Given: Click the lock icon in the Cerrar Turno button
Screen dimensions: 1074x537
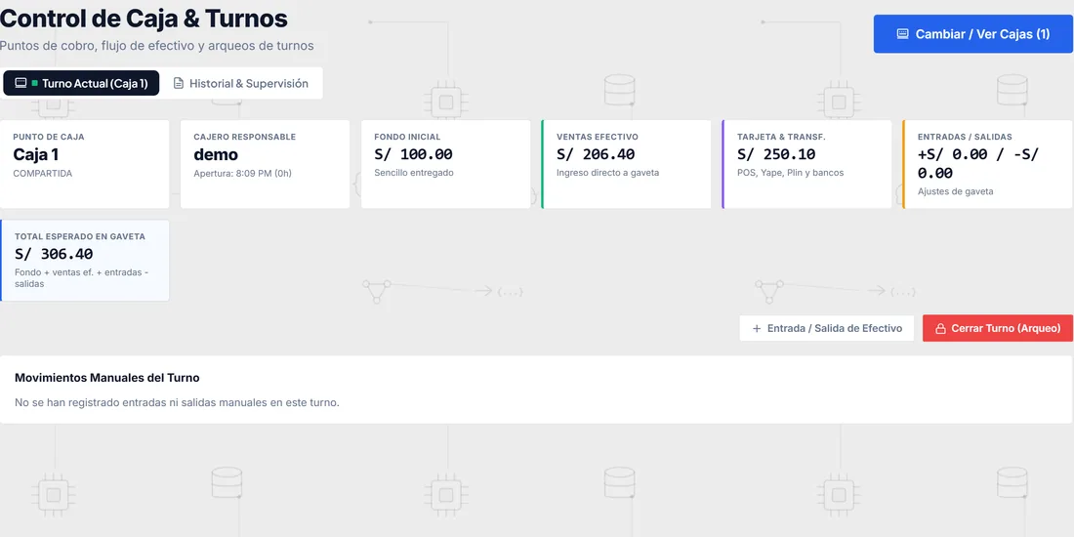Looking at the screenshot, I should coord(941,328).
